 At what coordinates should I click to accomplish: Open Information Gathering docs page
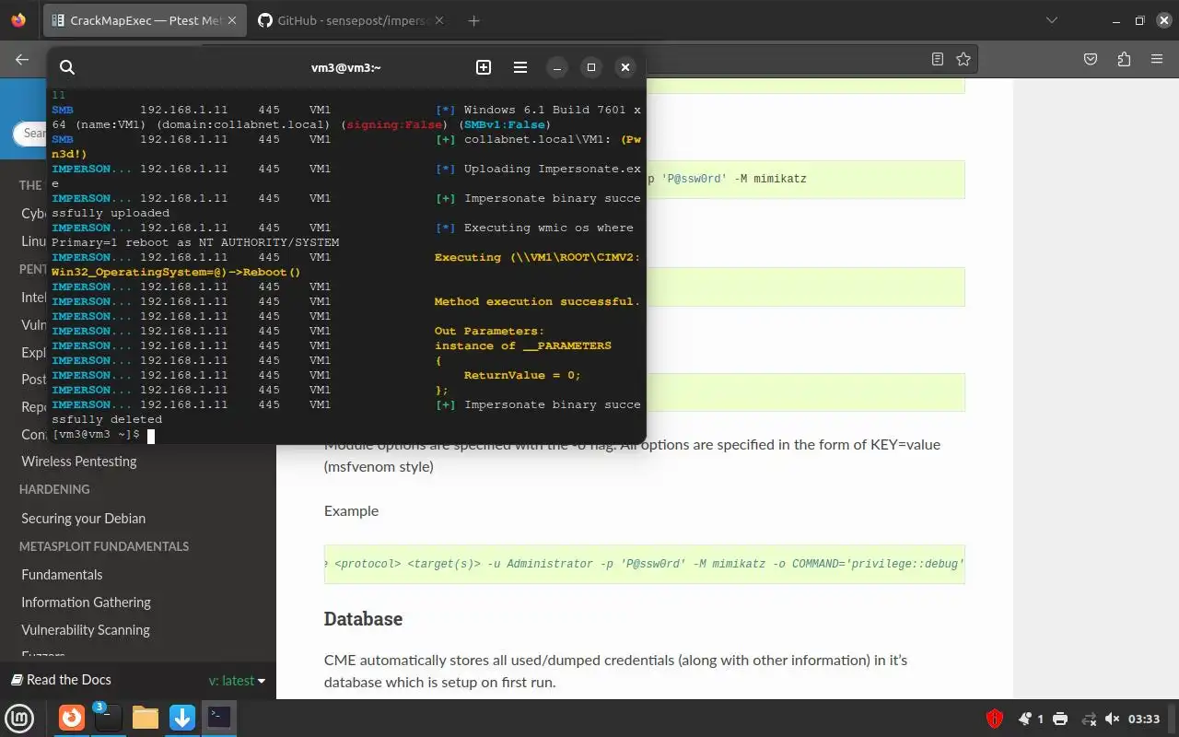(x=86, y=602)
